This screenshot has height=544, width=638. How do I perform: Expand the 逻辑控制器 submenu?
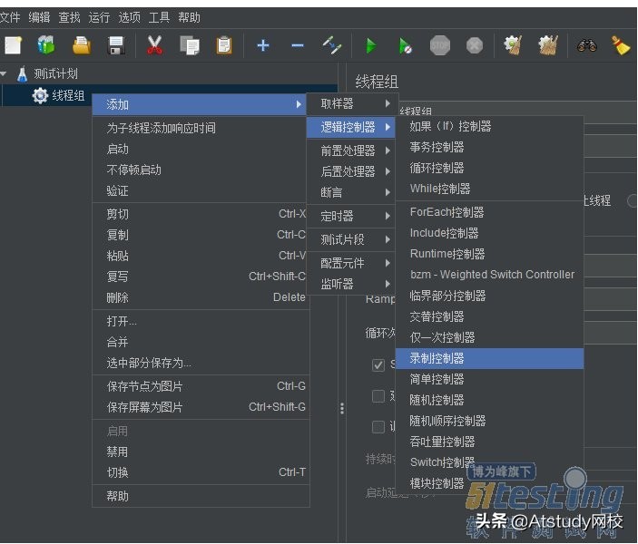coord(351,127)
